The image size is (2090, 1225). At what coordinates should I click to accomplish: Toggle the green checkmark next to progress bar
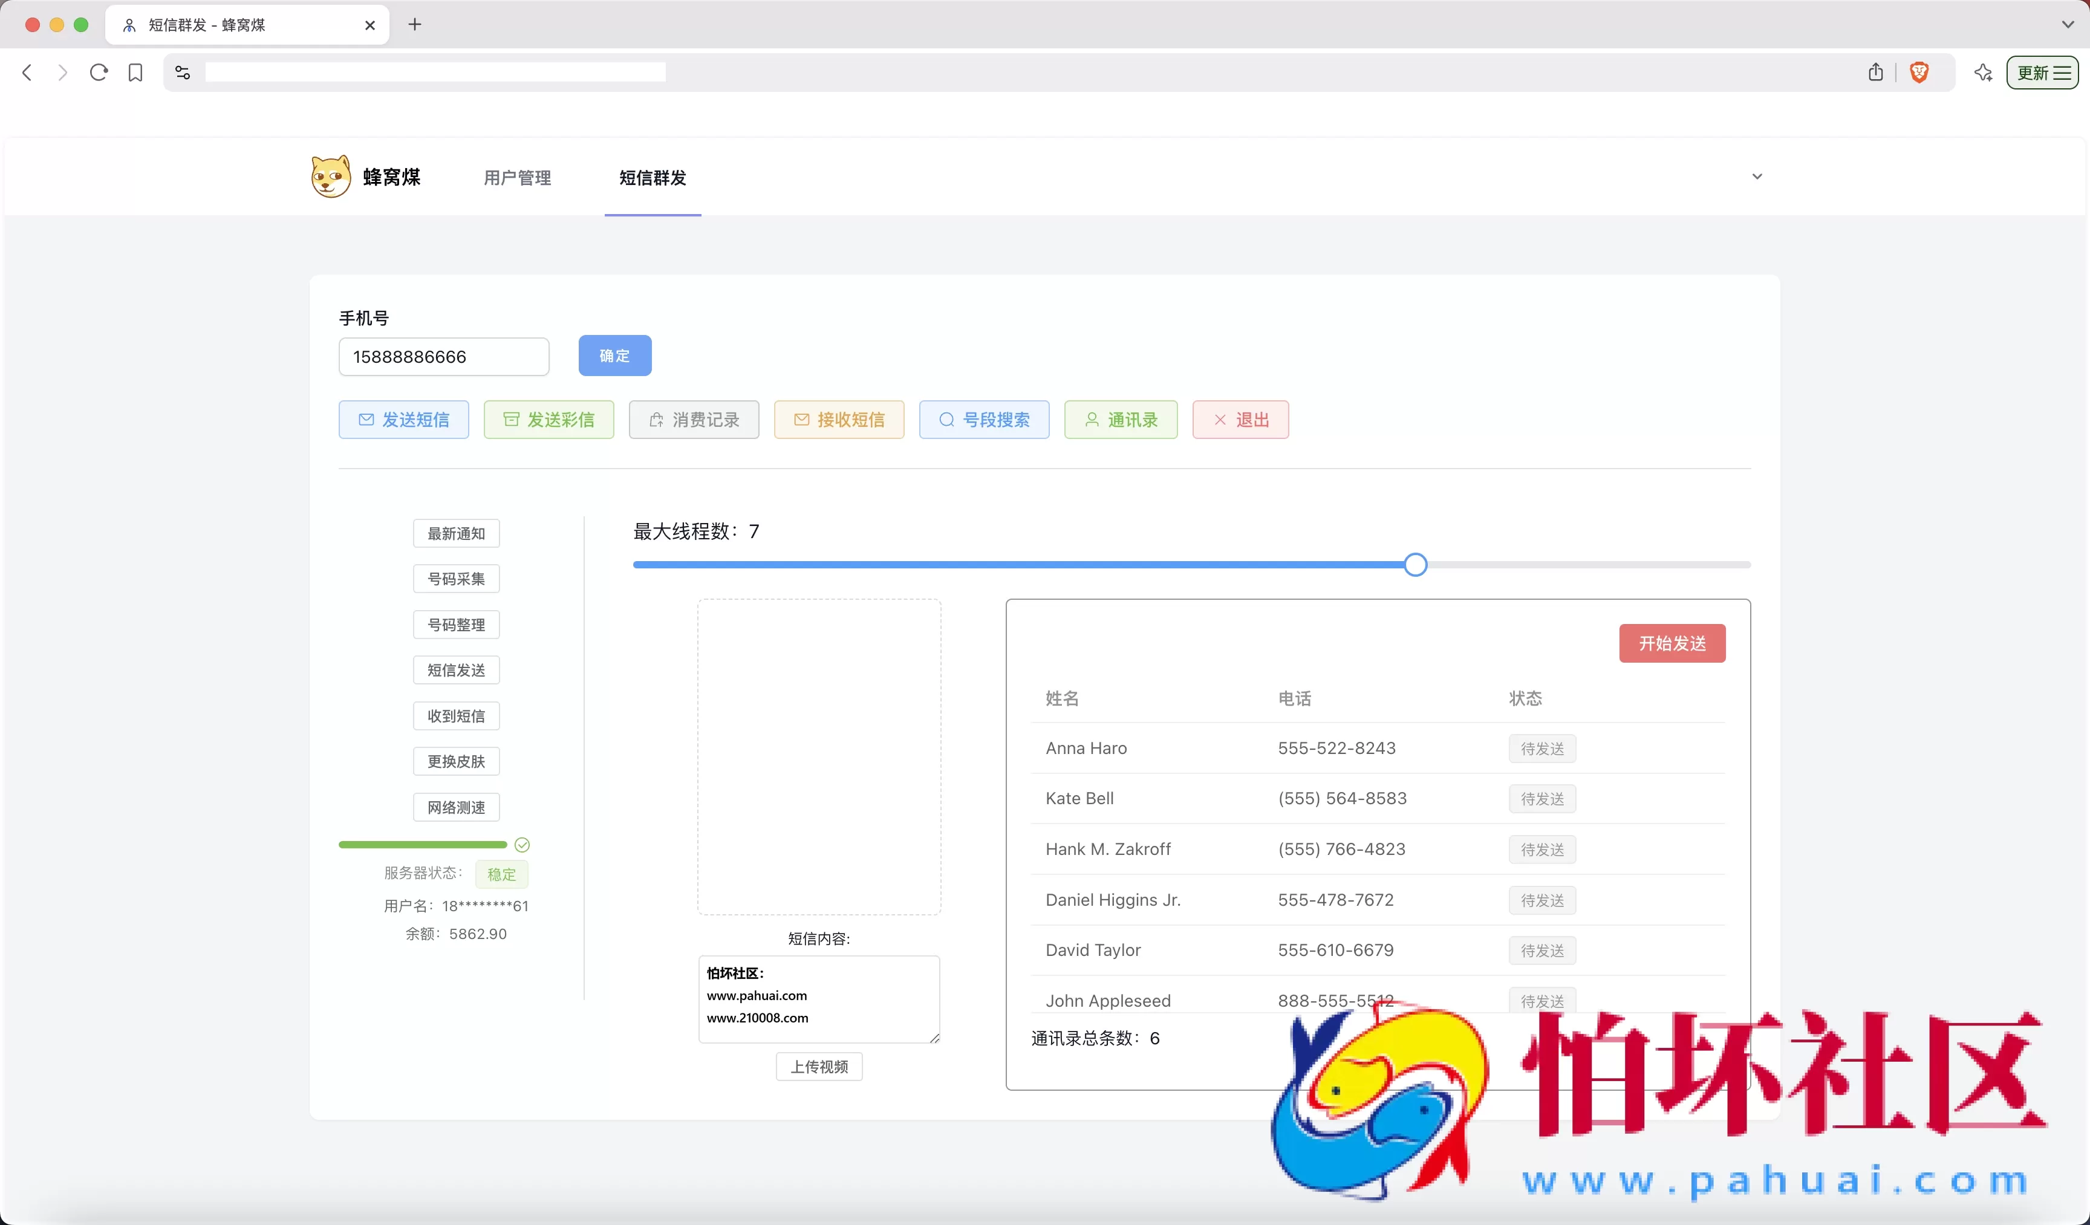[x=522, y=844]
